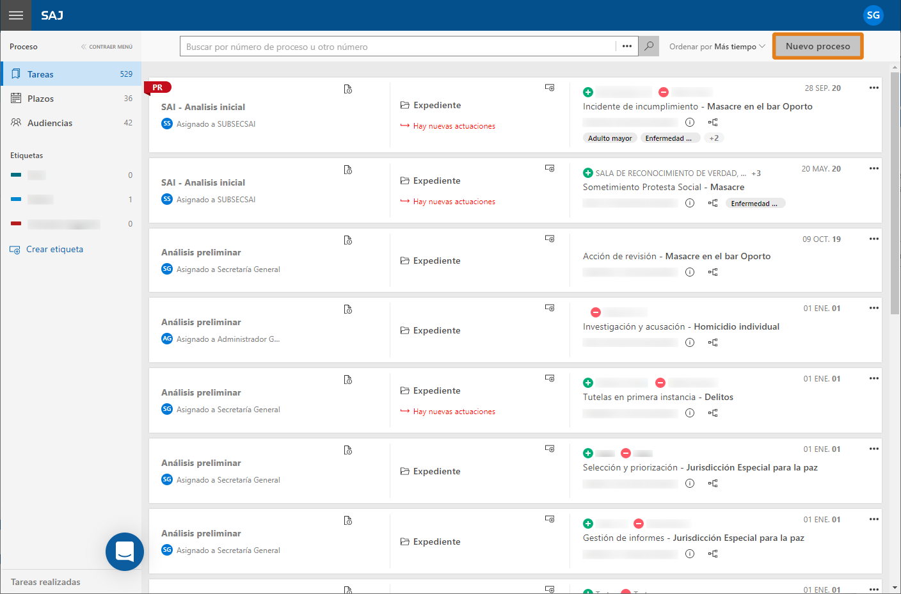901x594 pixels.
Task: Show info for Sometimiento Protesta Social process
Action: coord(690,203)
